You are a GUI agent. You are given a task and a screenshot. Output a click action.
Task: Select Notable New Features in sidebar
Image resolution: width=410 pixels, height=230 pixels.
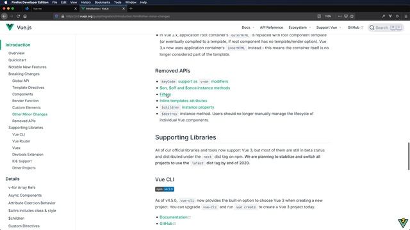28,67
